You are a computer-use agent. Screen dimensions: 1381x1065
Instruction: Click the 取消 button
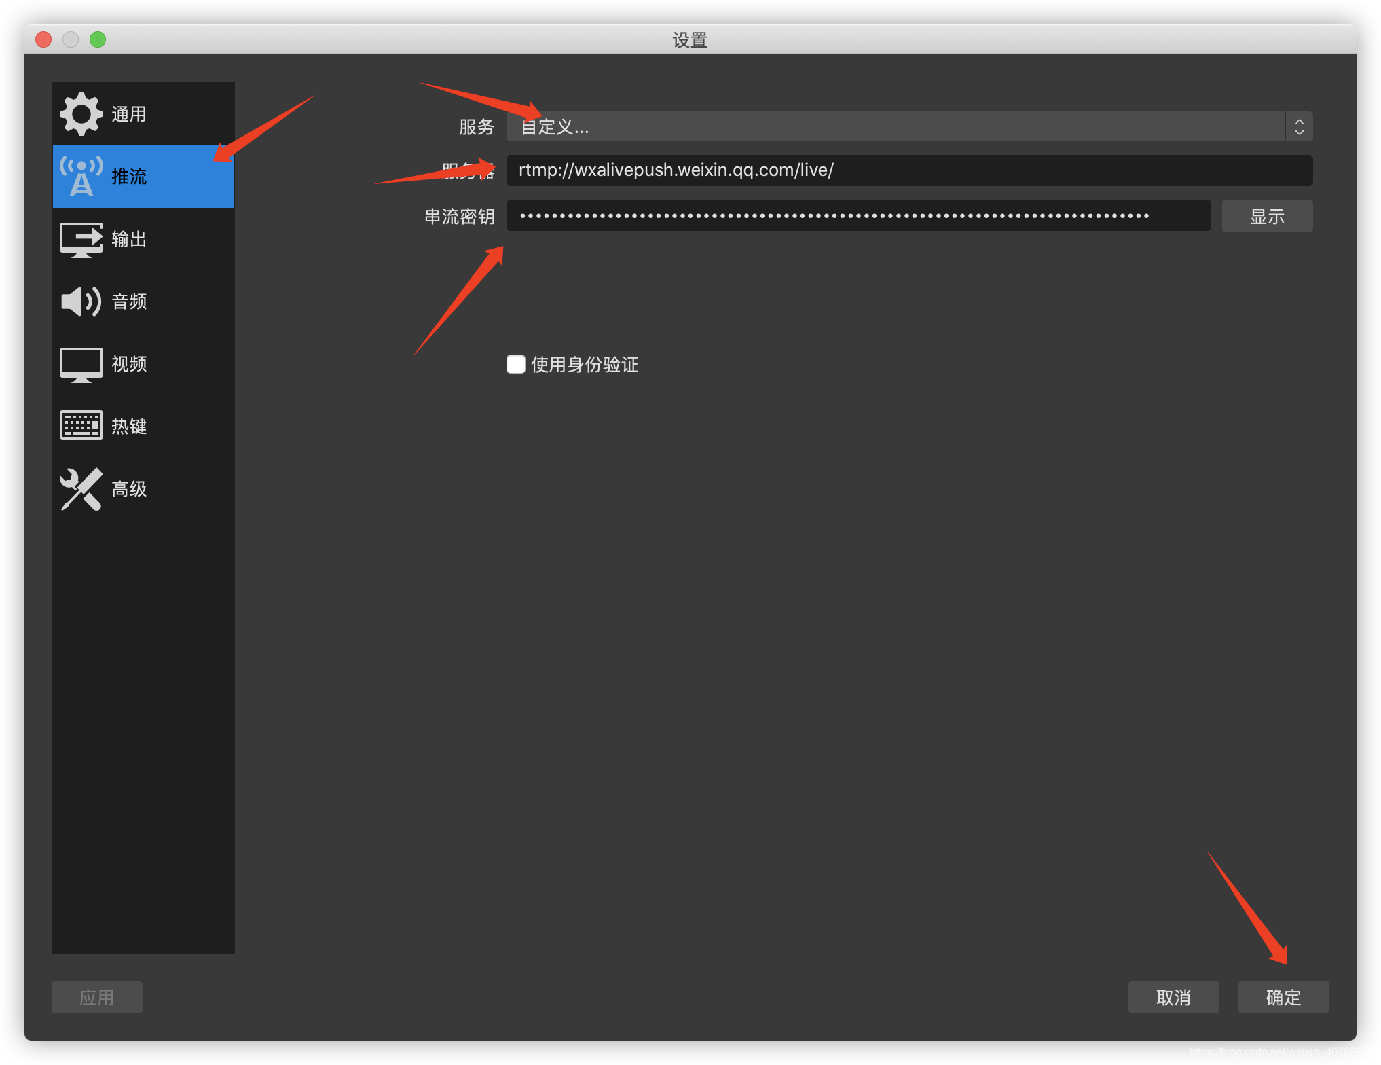[x=1173, y=996]
